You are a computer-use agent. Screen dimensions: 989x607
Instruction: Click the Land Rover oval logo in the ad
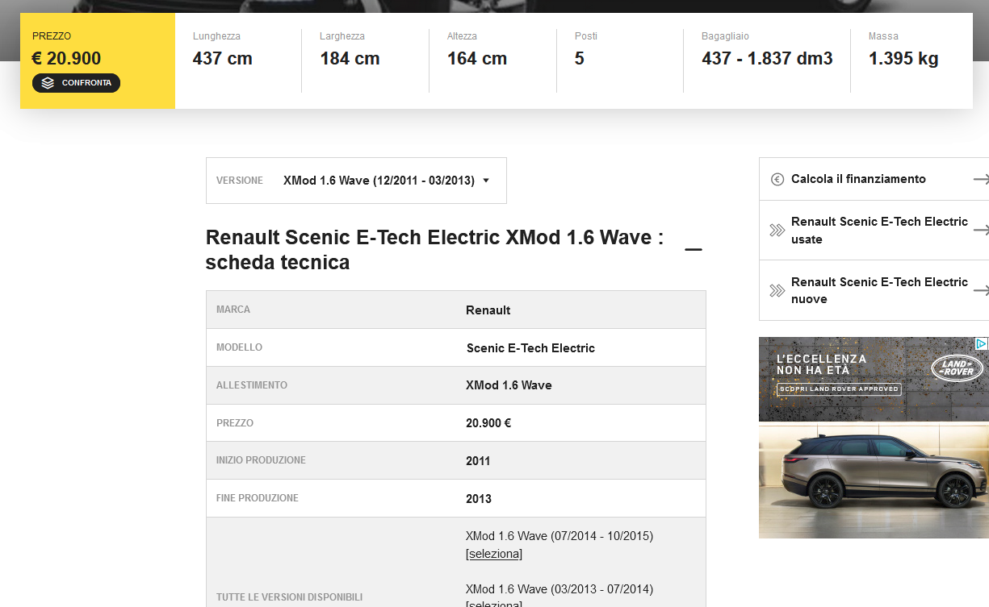click(x=957, y=368)
